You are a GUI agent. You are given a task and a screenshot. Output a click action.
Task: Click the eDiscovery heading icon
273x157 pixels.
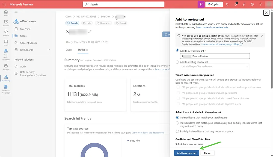(16, 21)
